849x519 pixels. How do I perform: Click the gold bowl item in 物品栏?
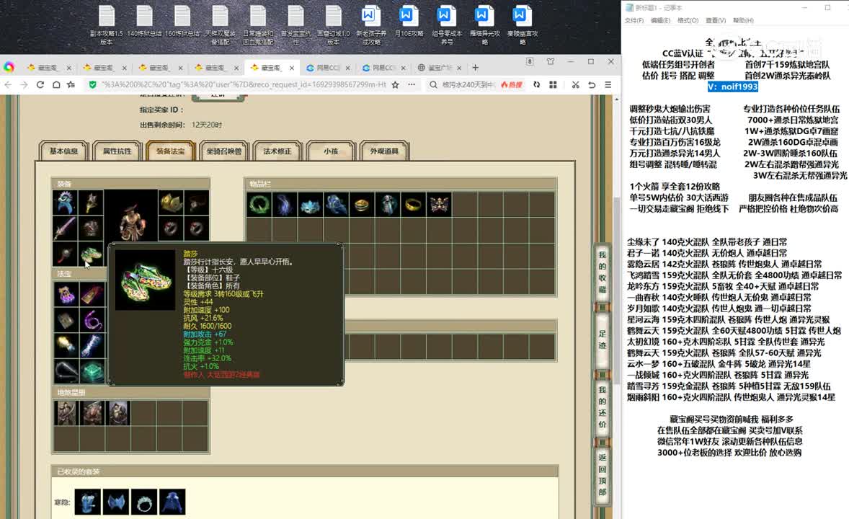[x=362, y=205]
